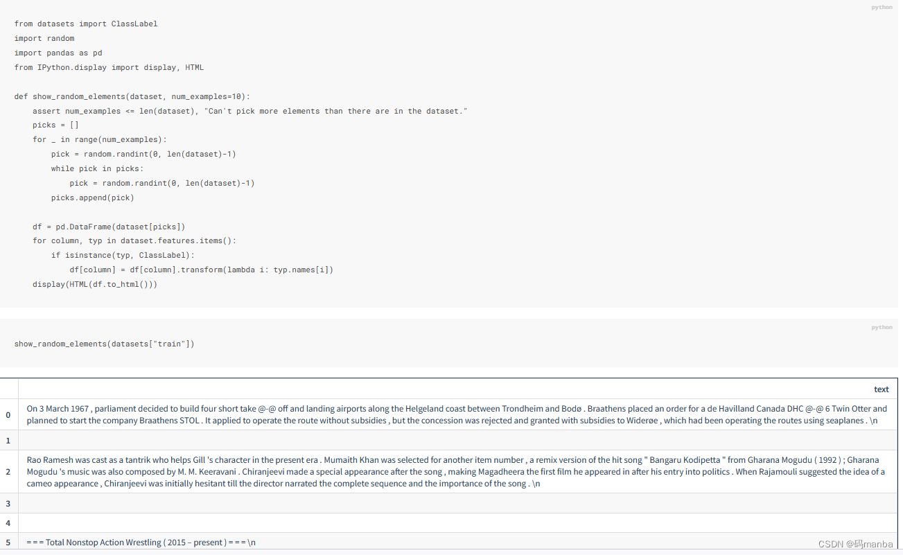Click the 'On 3 March 1967' text cell
The image size is (903, 555).
tap(457, 414)
